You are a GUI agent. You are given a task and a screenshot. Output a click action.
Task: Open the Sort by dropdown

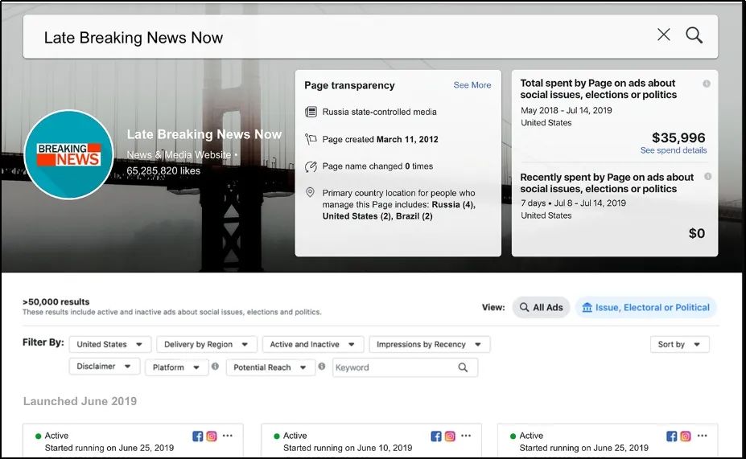coord(679,344)
